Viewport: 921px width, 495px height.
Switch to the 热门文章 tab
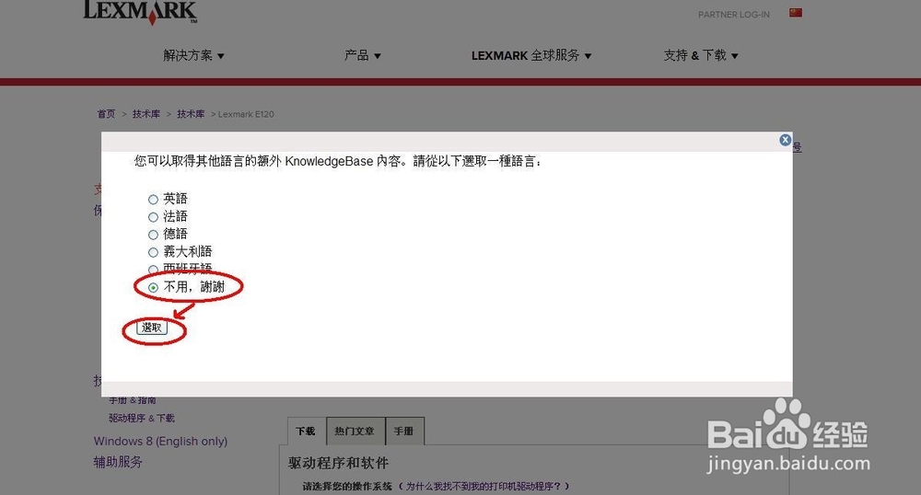point(355,432)
